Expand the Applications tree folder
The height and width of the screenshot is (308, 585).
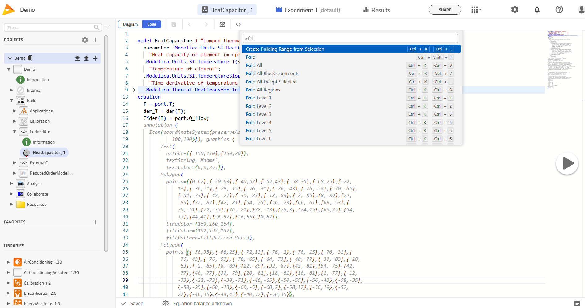(x=15, y=111)
